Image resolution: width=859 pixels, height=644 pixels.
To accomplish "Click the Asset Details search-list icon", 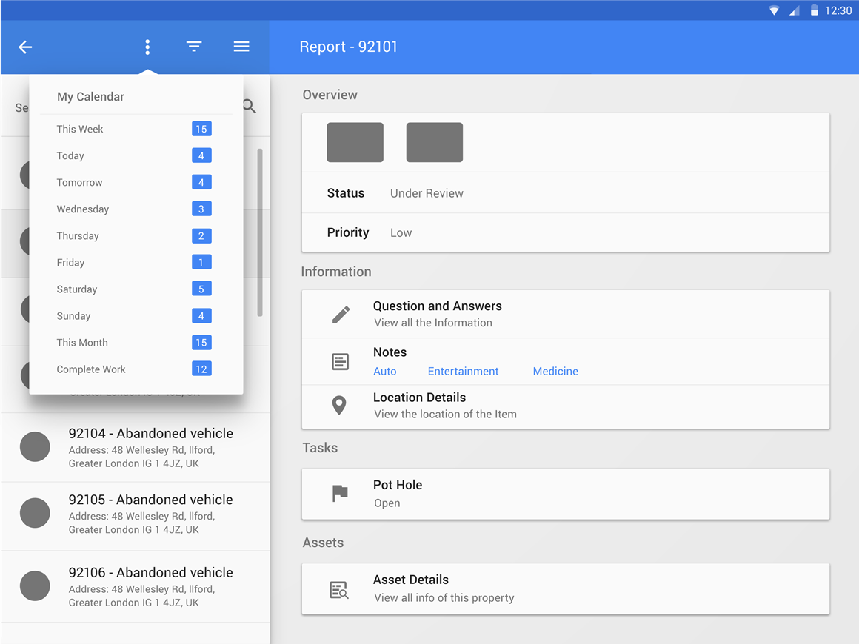I will [339, 590].
